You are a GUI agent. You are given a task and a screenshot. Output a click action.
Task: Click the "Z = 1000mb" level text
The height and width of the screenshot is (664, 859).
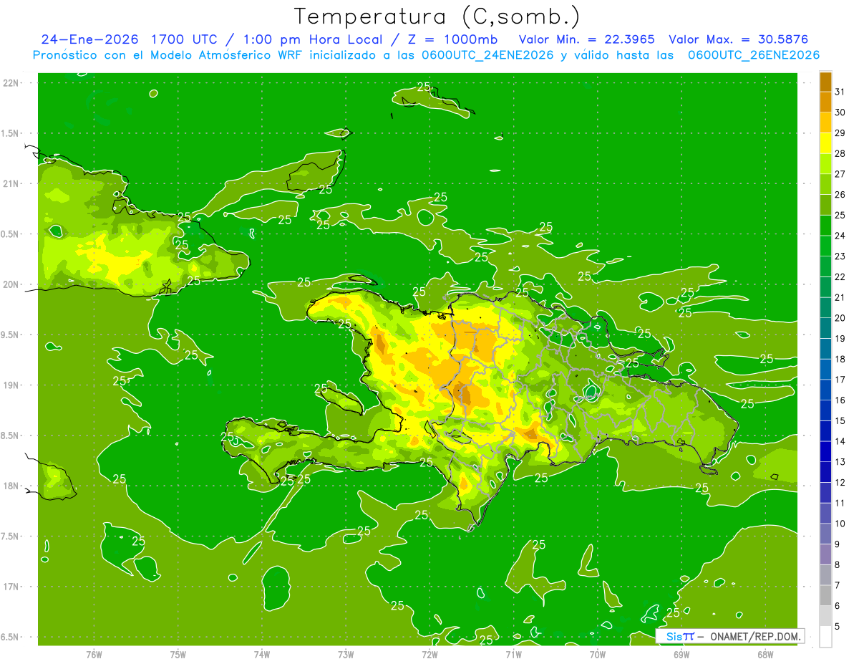[x=452, y=39]
